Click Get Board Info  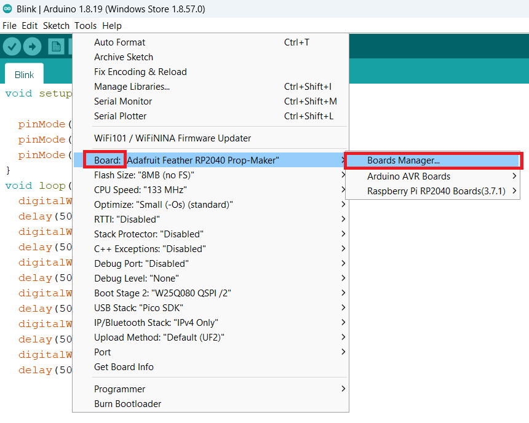124,367
